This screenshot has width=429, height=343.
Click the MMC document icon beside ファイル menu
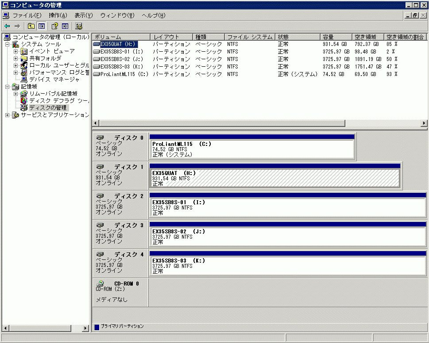point(6,15)
